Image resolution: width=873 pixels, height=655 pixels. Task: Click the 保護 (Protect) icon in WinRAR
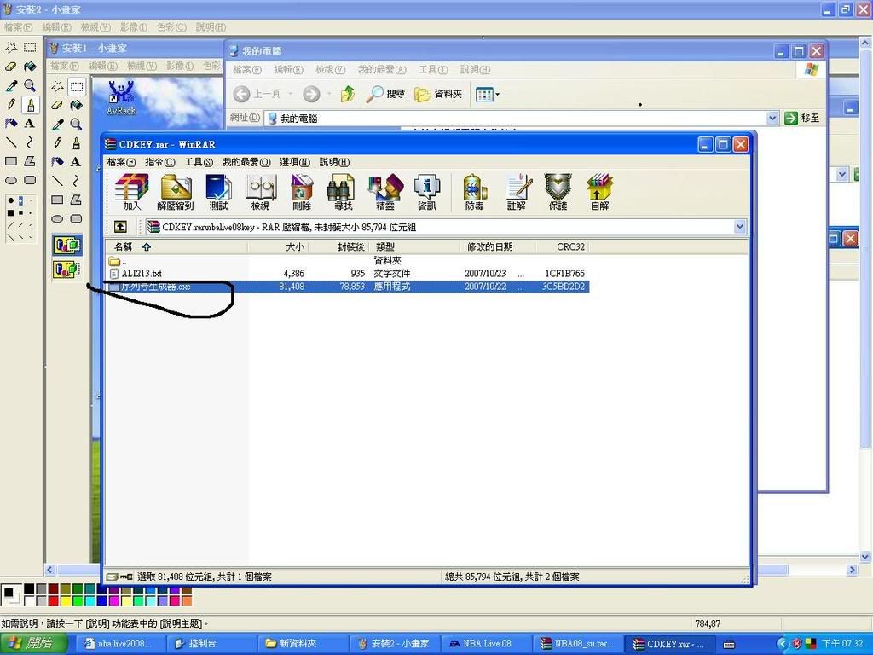click(558, 192)
